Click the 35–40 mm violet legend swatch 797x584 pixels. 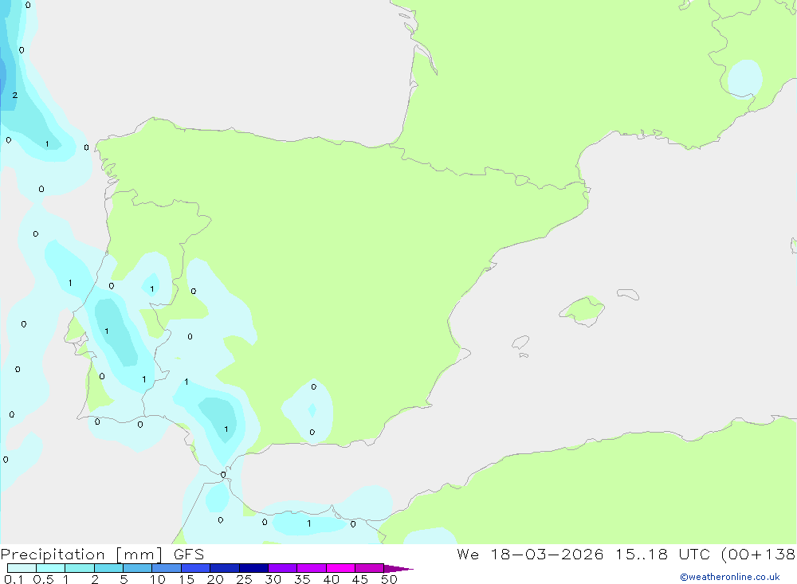[x=312, y=568]
